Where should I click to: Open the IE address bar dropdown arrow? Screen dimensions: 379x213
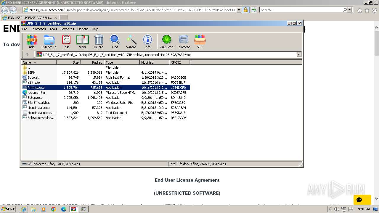(x=239, y=10)
